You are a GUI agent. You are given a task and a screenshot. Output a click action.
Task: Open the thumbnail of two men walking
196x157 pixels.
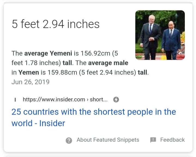point(160,35)
